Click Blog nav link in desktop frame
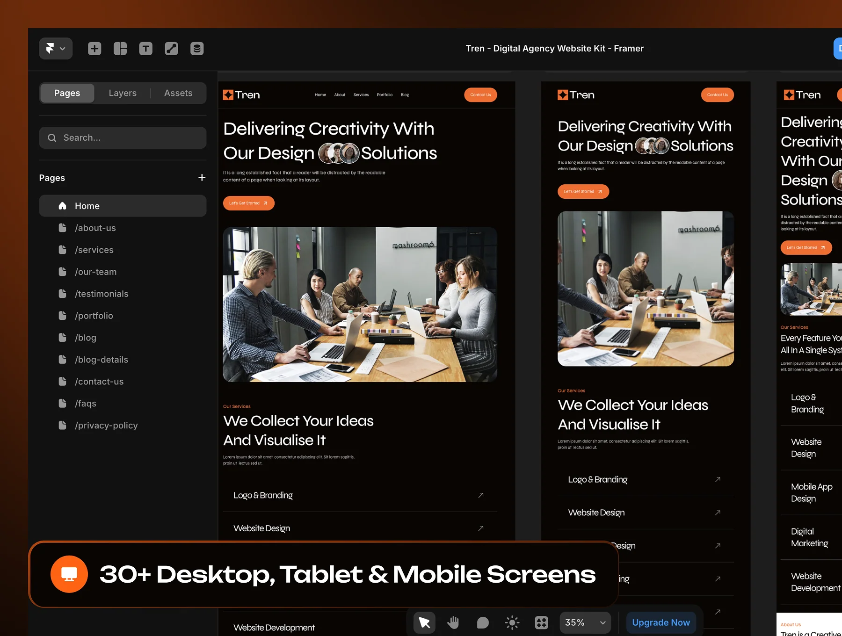The image size is (842, 636). (405, 95)
